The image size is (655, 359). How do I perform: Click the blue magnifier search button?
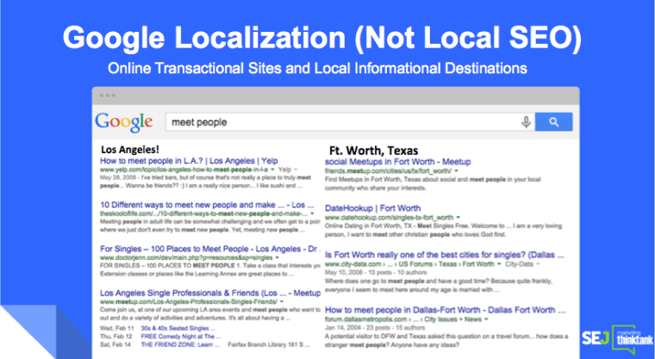pos(554,122)
